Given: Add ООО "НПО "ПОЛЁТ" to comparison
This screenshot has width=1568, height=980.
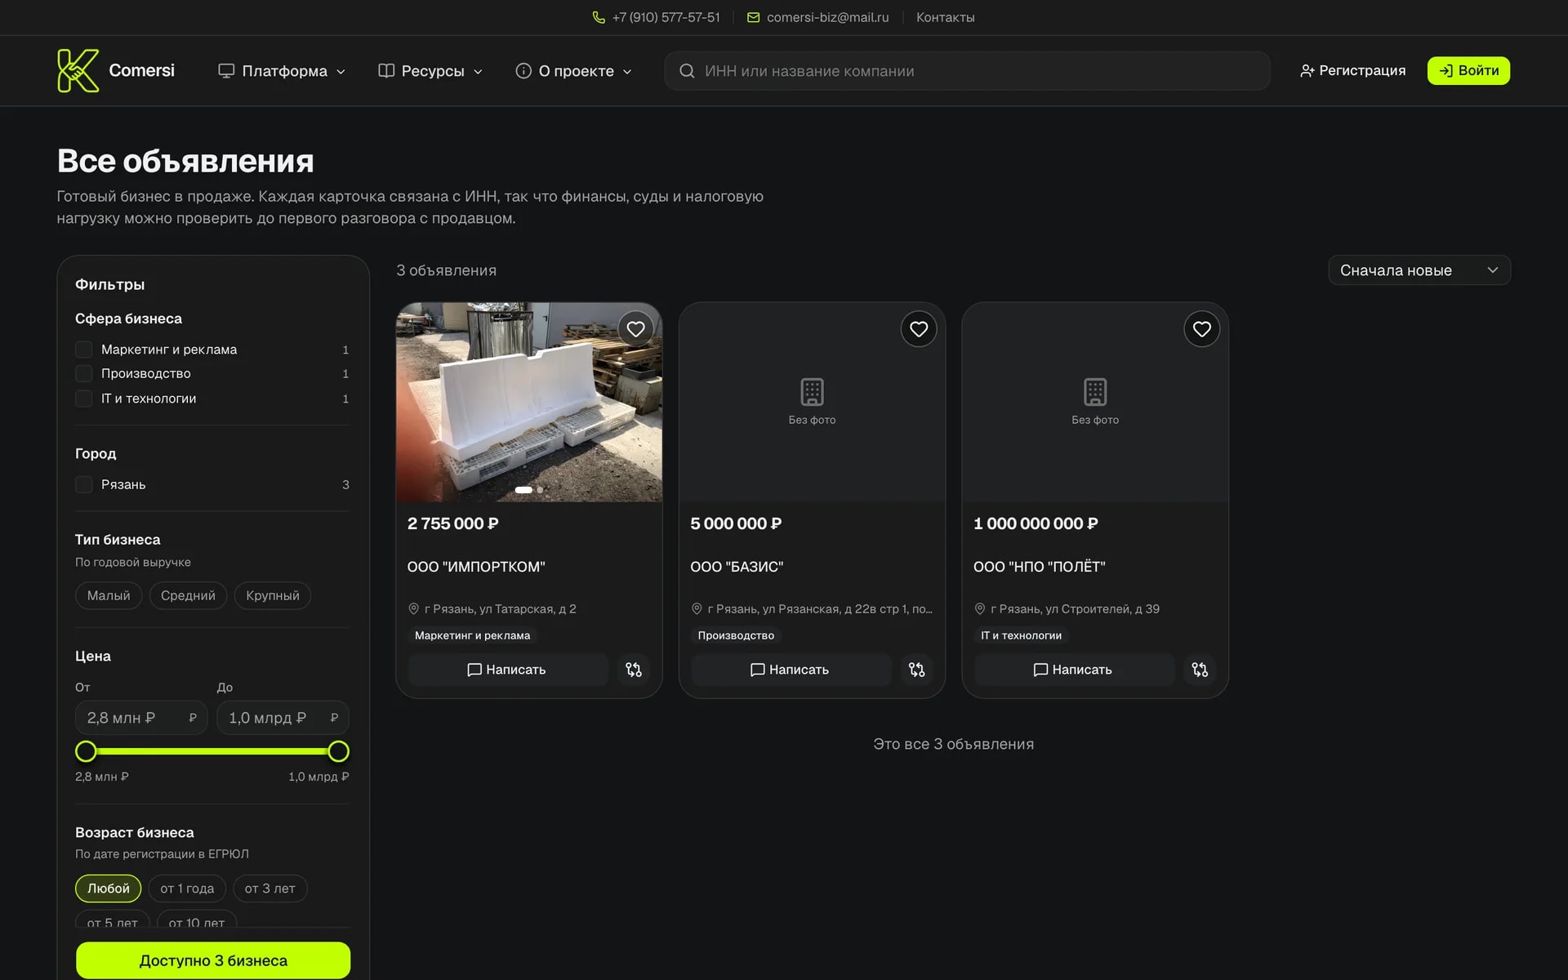Looking at the screenshot, I should coord(1200,670).
